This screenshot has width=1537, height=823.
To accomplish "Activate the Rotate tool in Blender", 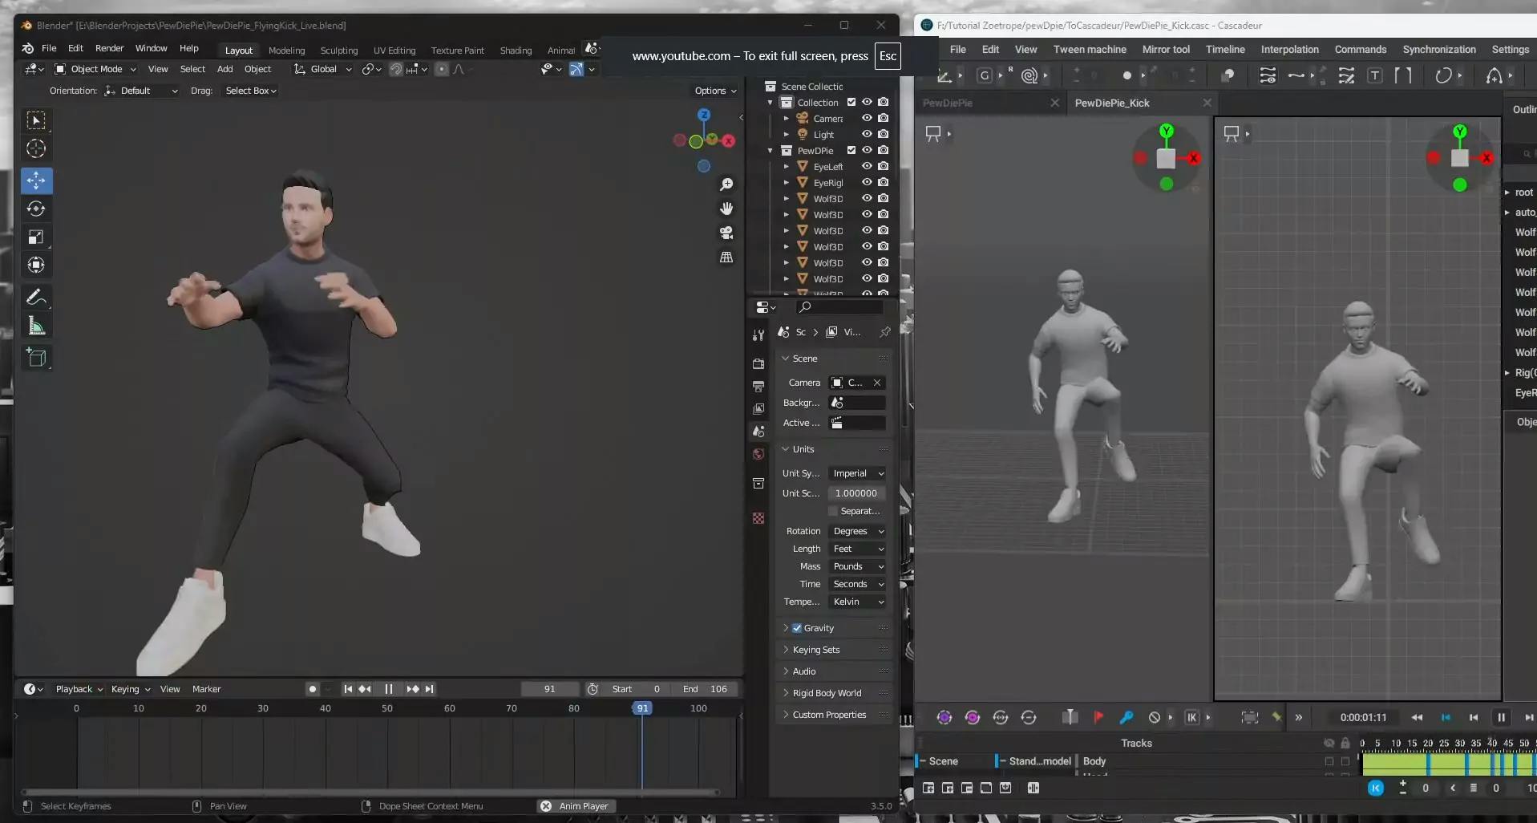I will point(36,209).
